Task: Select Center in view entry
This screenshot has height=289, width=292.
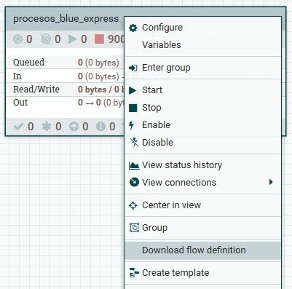Action: [x=203, y=205]
